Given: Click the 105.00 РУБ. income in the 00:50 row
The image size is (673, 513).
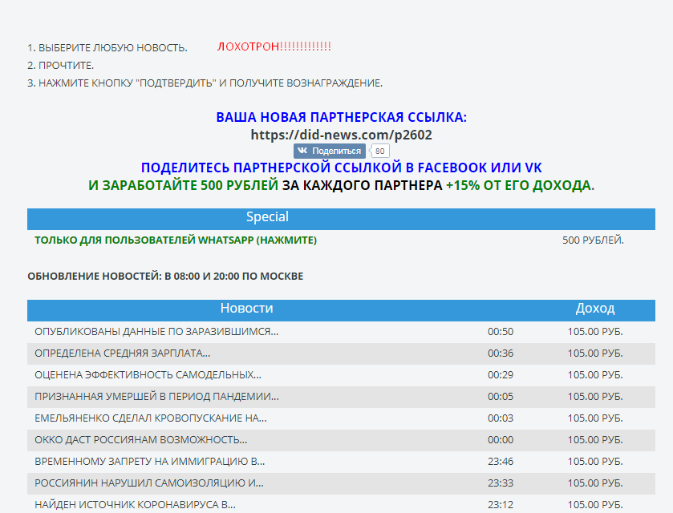Looking at the screenshot, I should [595, 332].
